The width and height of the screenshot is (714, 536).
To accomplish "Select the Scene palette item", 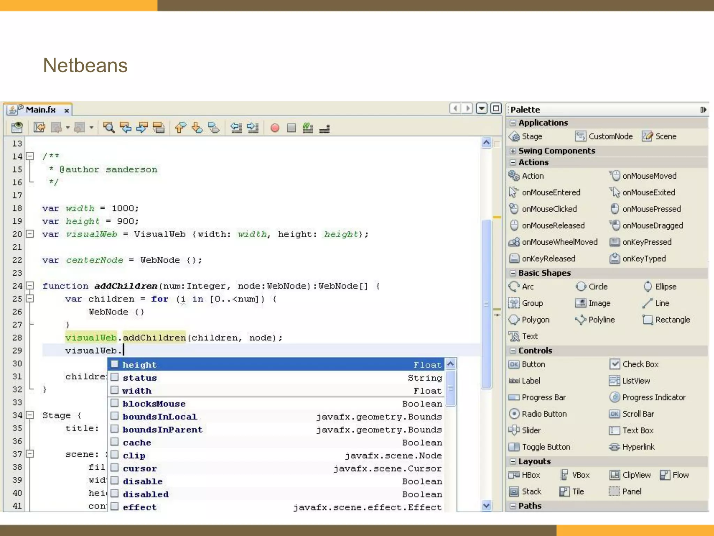I will pyautogui.click(x=659, y=136).
